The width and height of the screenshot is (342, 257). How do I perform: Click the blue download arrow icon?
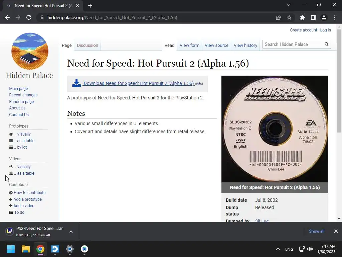tap(76, 83)
